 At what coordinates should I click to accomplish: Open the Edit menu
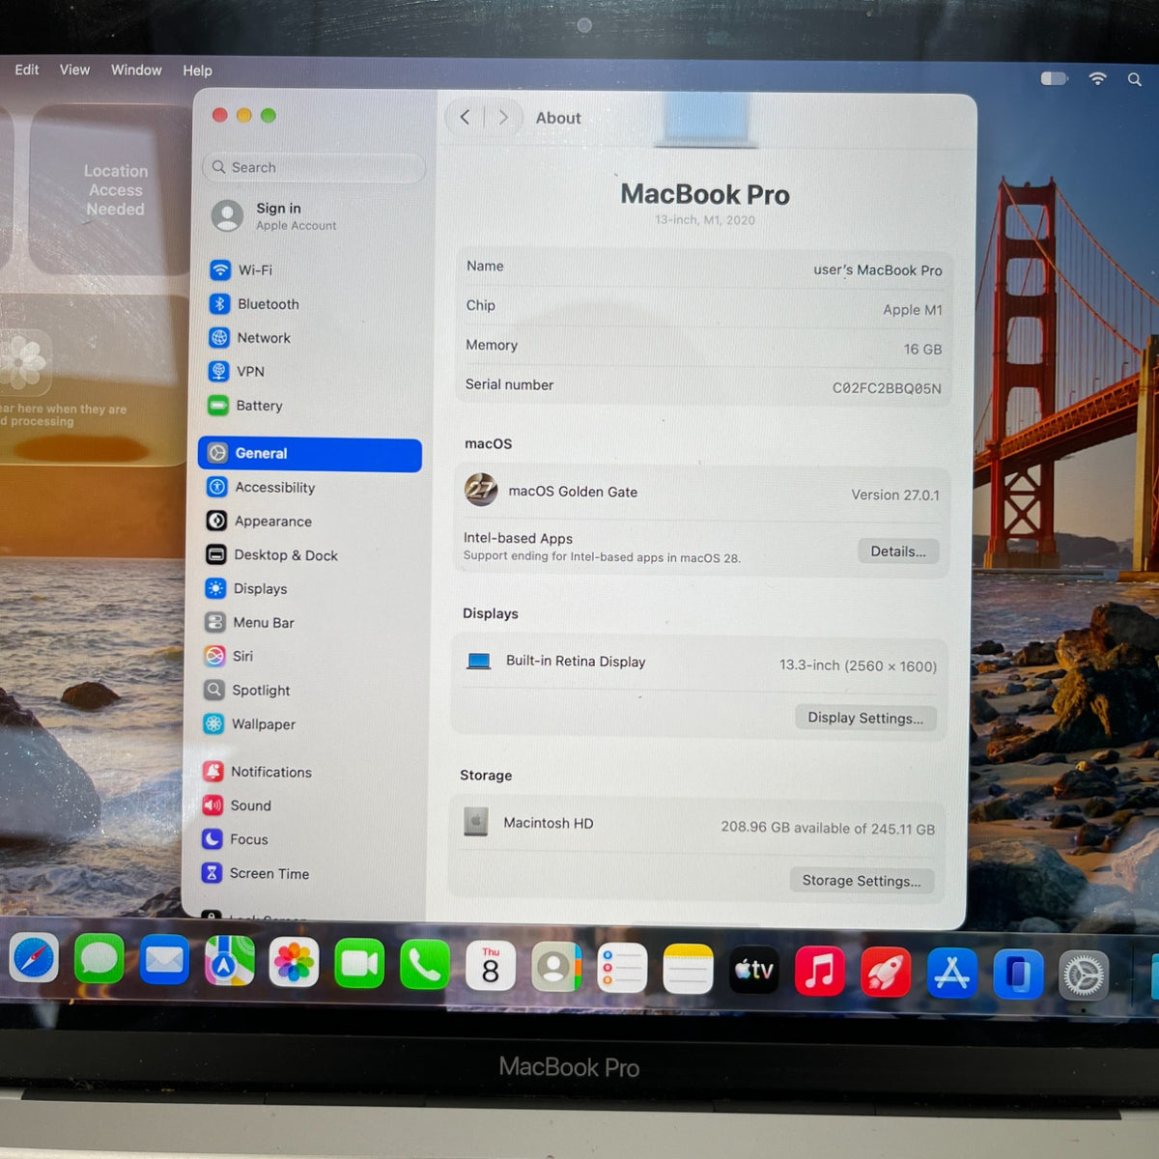(x=27, y=70)
